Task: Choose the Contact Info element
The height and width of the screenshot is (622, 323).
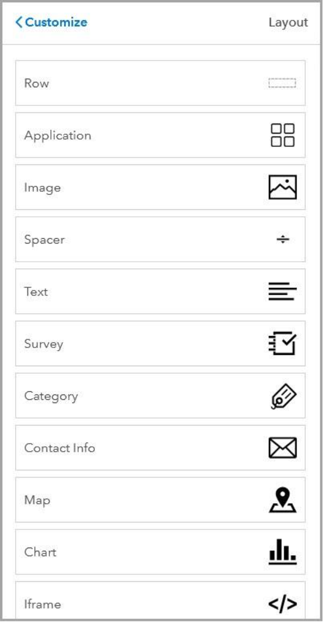Action: [x=161, y=447]
